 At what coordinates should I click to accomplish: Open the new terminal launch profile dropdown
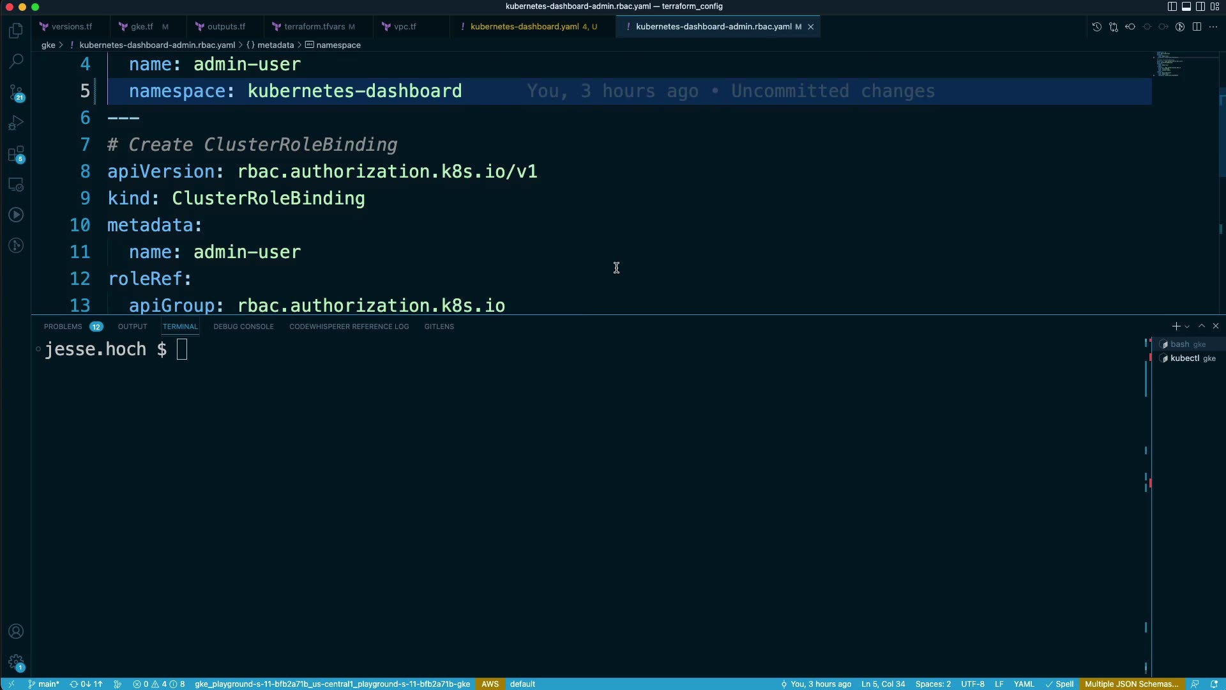click(1187, 326)
